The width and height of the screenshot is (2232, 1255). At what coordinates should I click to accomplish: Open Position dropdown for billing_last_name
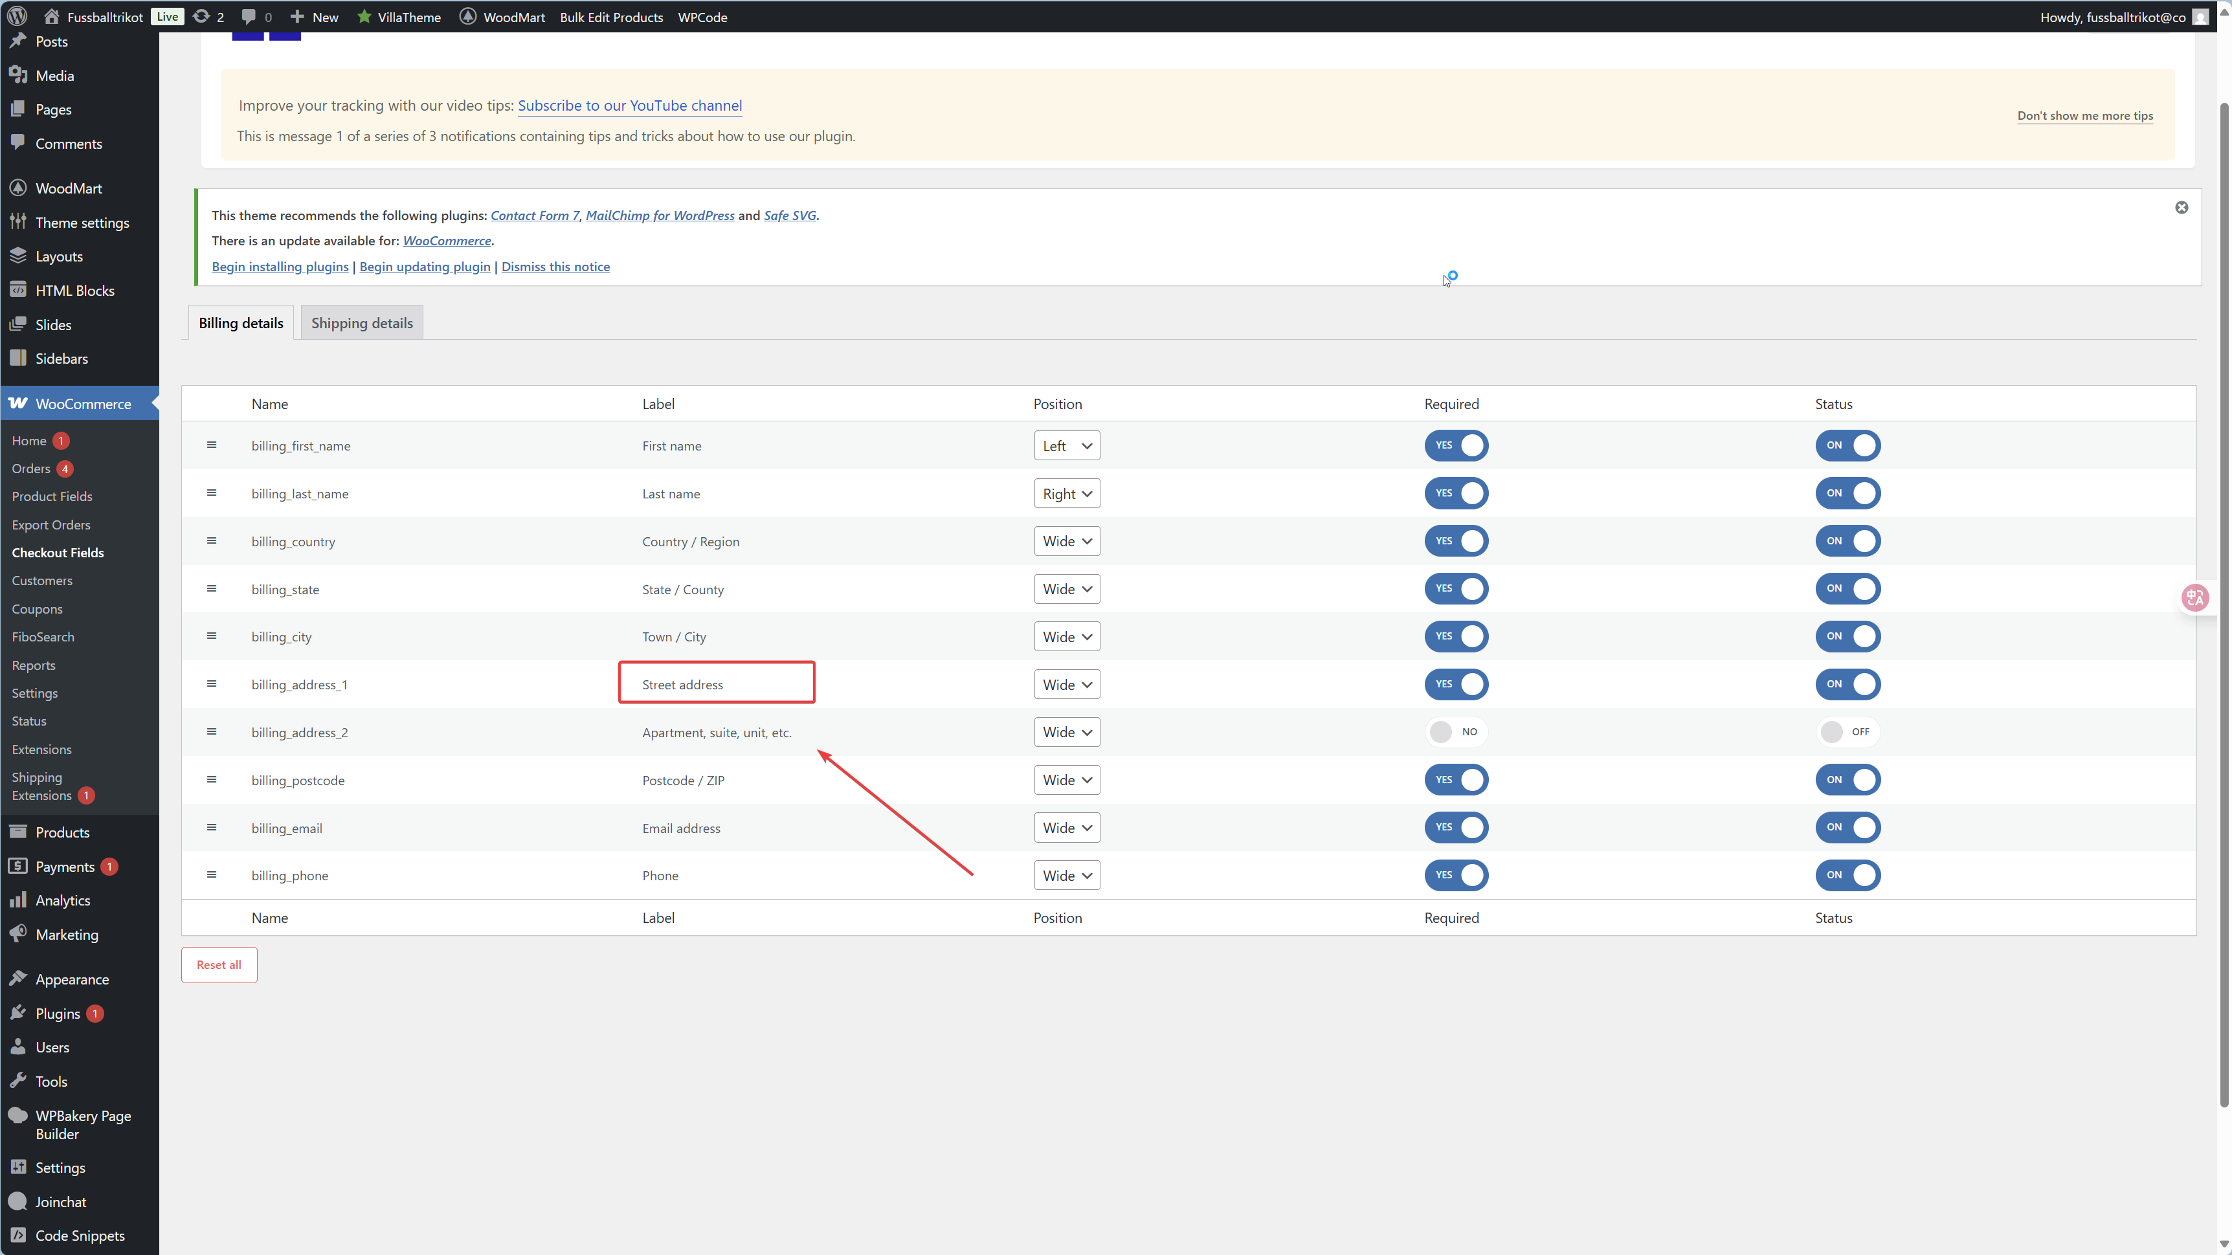point(1067,494)
